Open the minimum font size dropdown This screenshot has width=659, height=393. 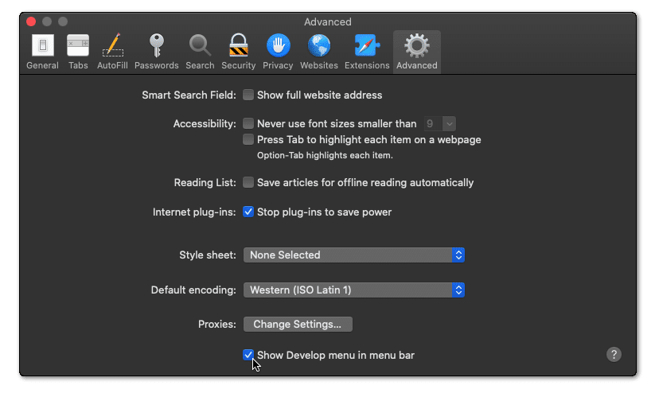click(440, 123)
